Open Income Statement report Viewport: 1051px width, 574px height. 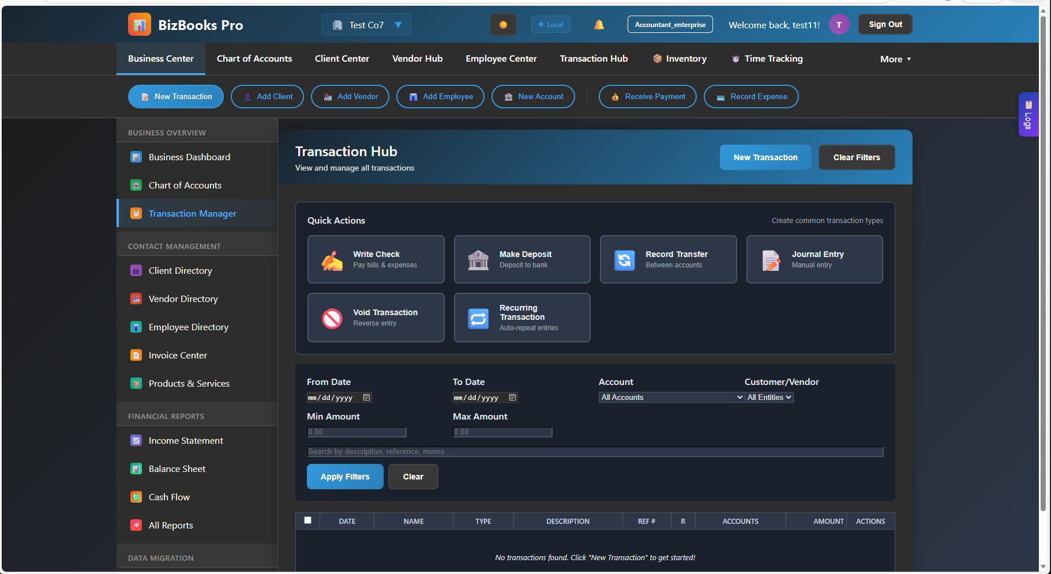[197, 440]
